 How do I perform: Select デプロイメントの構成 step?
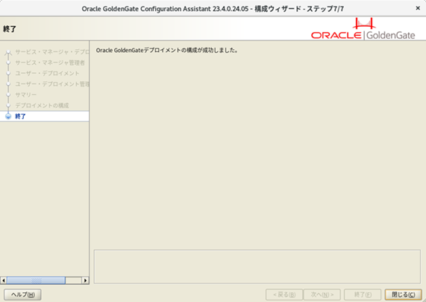pos(42,105)
